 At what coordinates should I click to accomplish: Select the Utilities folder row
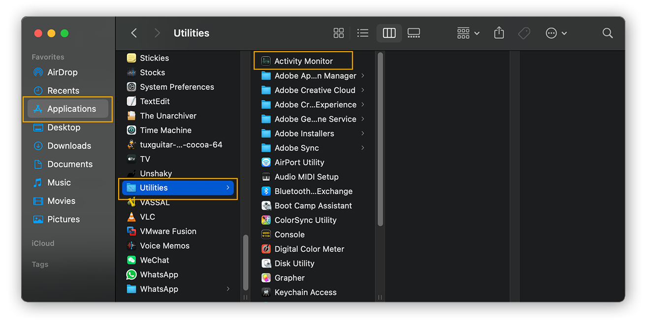(178, 188)
